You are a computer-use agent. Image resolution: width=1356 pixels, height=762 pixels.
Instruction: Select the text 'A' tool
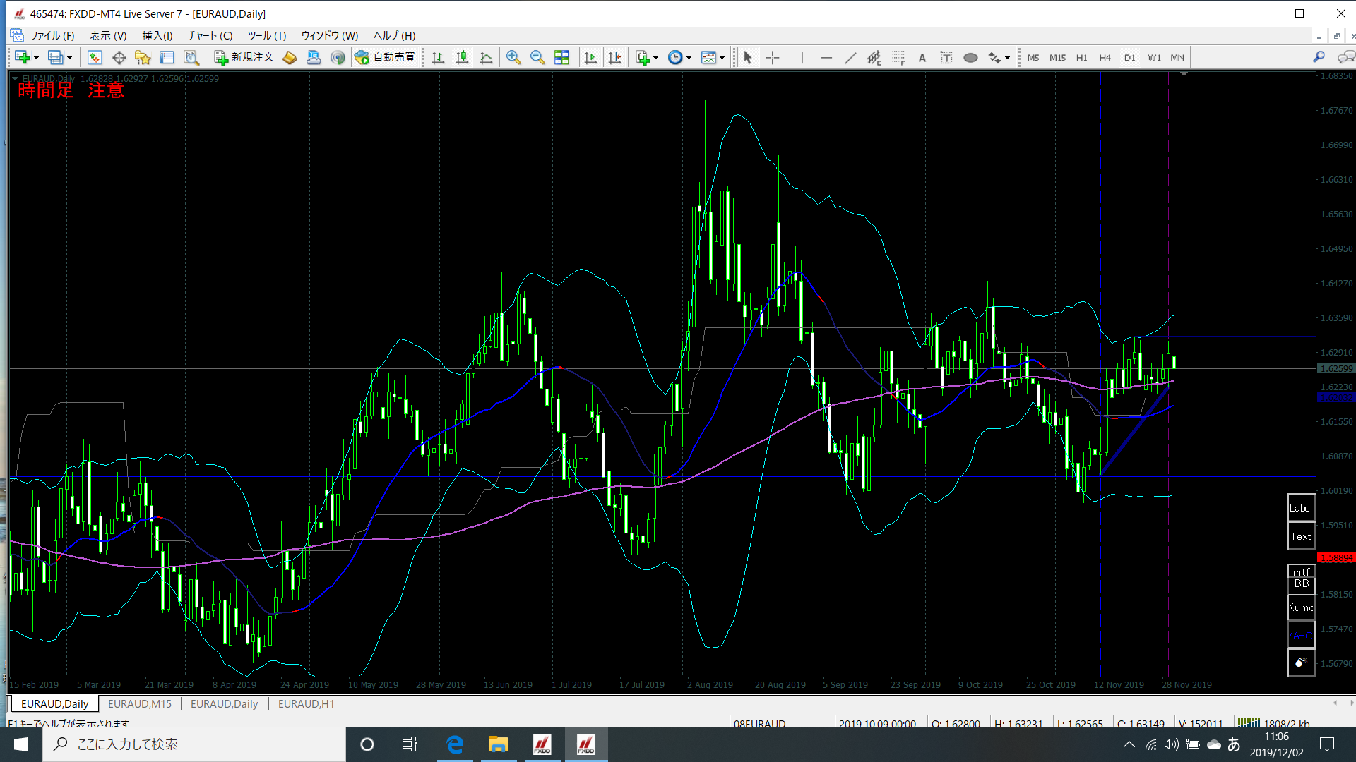922,58
